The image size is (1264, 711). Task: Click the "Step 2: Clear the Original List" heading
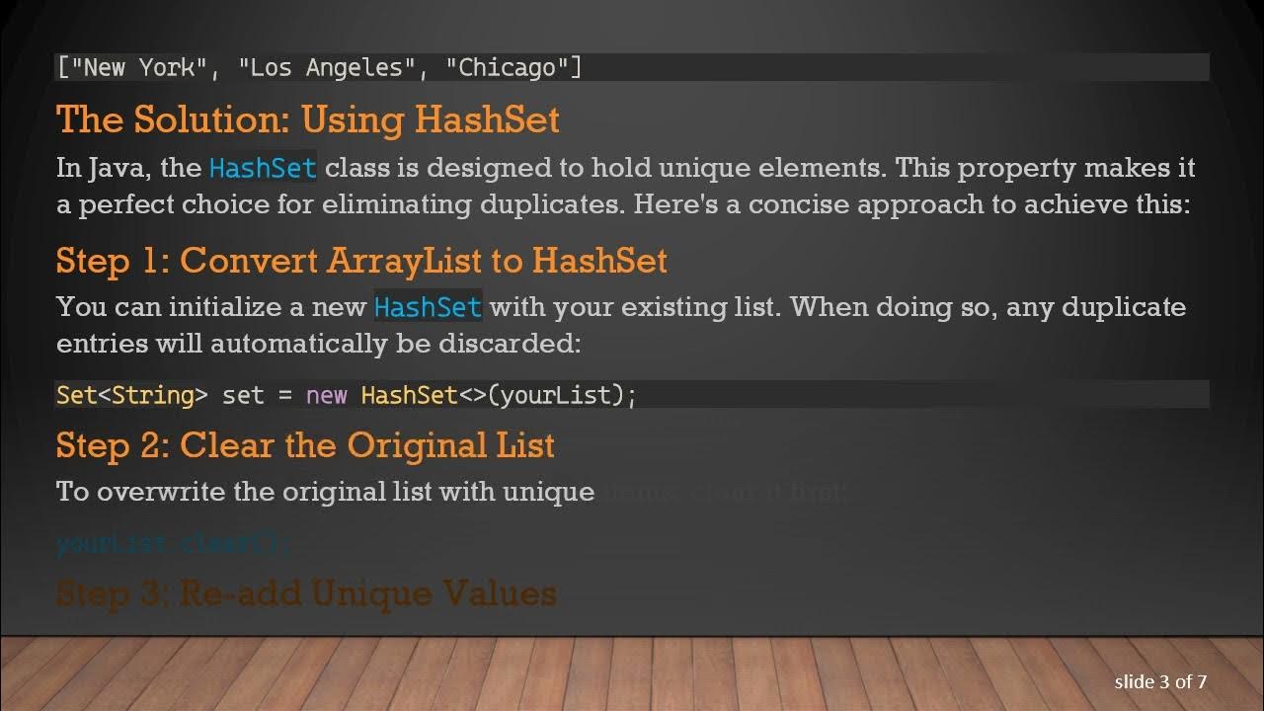click(x=305, y=445)
